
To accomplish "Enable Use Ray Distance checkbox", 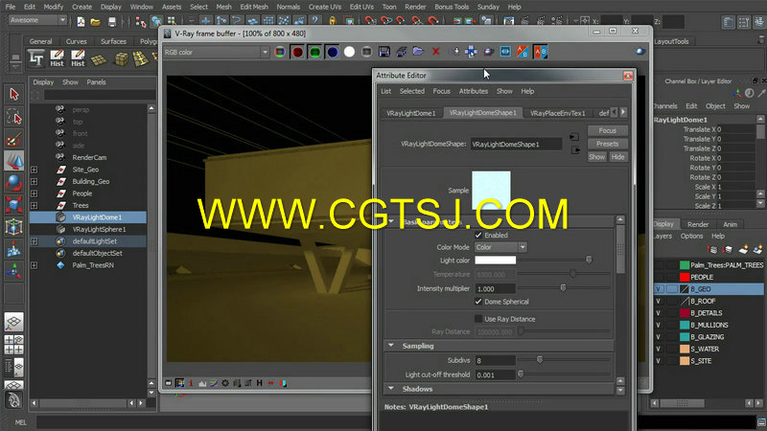I will [478, 319].
